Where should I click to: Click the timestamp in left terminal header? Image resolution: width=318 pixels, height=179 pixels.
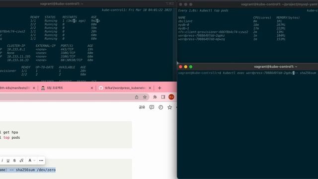[150, 10]
